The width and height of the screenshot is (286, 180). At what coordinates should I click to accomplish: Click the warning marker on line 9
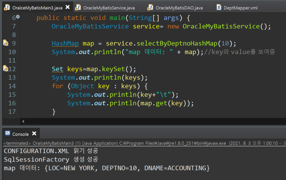(x=6, y=43)
